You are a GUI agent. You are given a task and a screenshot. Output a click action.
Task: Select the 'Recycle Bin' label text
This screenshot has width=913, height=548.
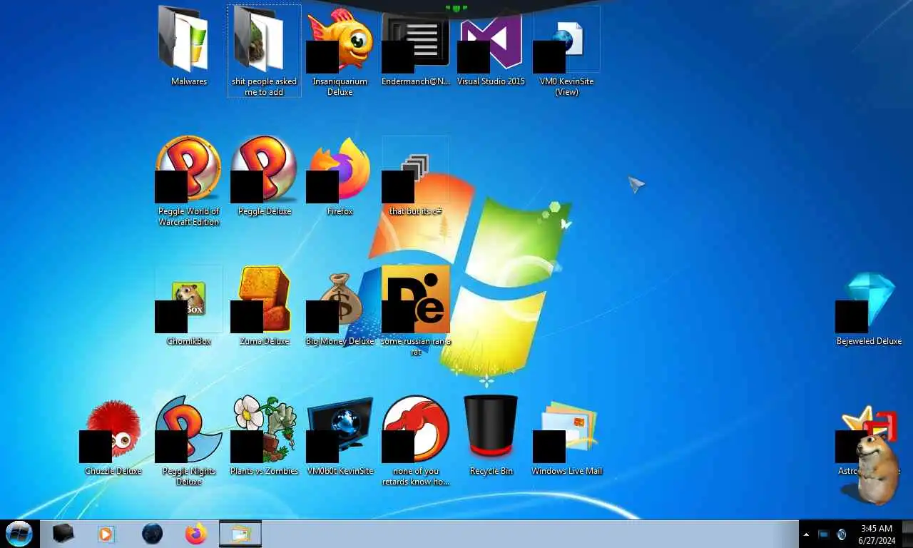[x=491, y=471]
